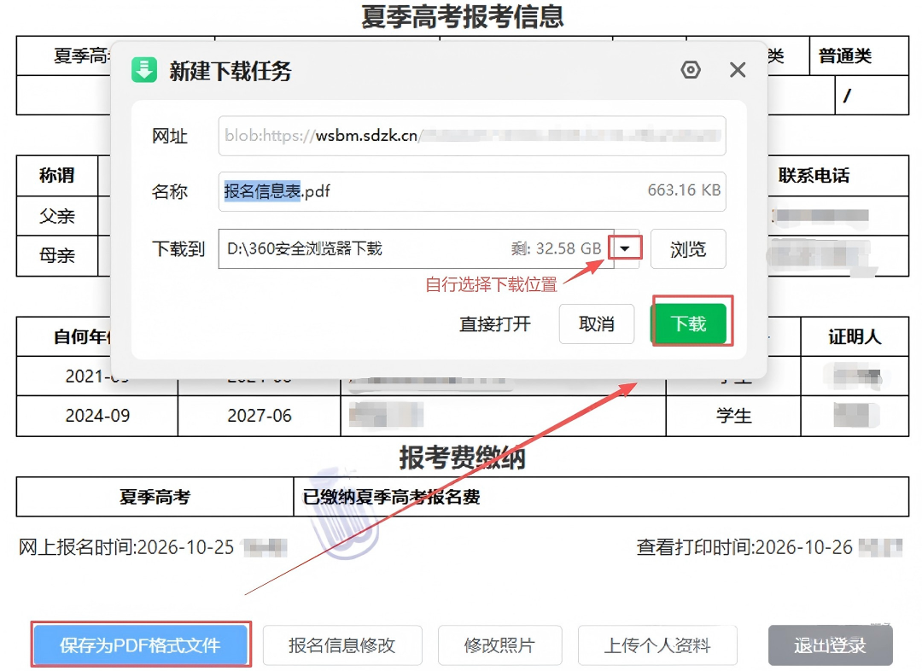Select the 母亲 cell
The width and height of the screenshot is (922, 671).
57,255
